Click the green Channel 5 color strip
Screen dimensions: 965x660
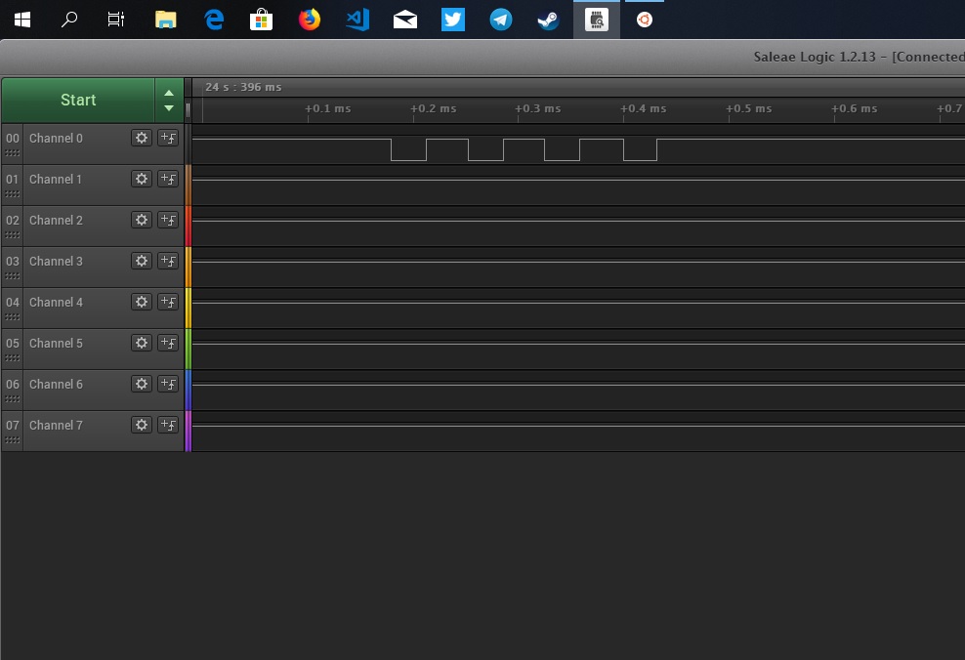189,349
